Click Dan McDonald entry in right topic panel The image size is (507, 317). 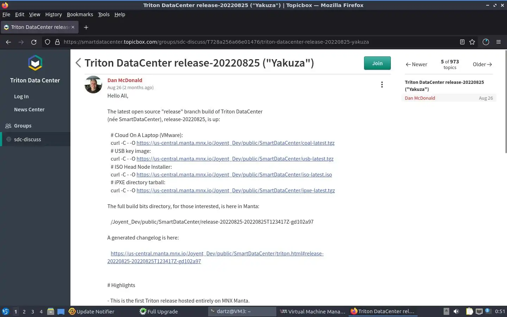(x=449, y=98)
